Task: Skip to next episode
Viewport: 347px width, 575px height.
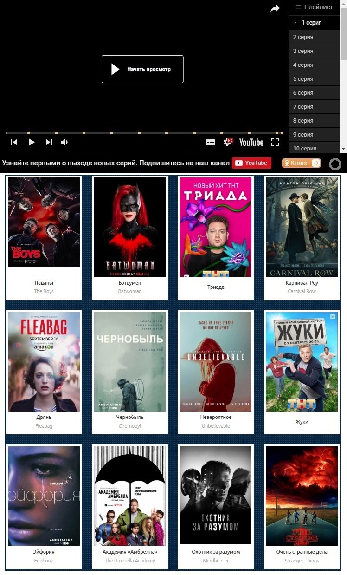Action: [49, 142]
